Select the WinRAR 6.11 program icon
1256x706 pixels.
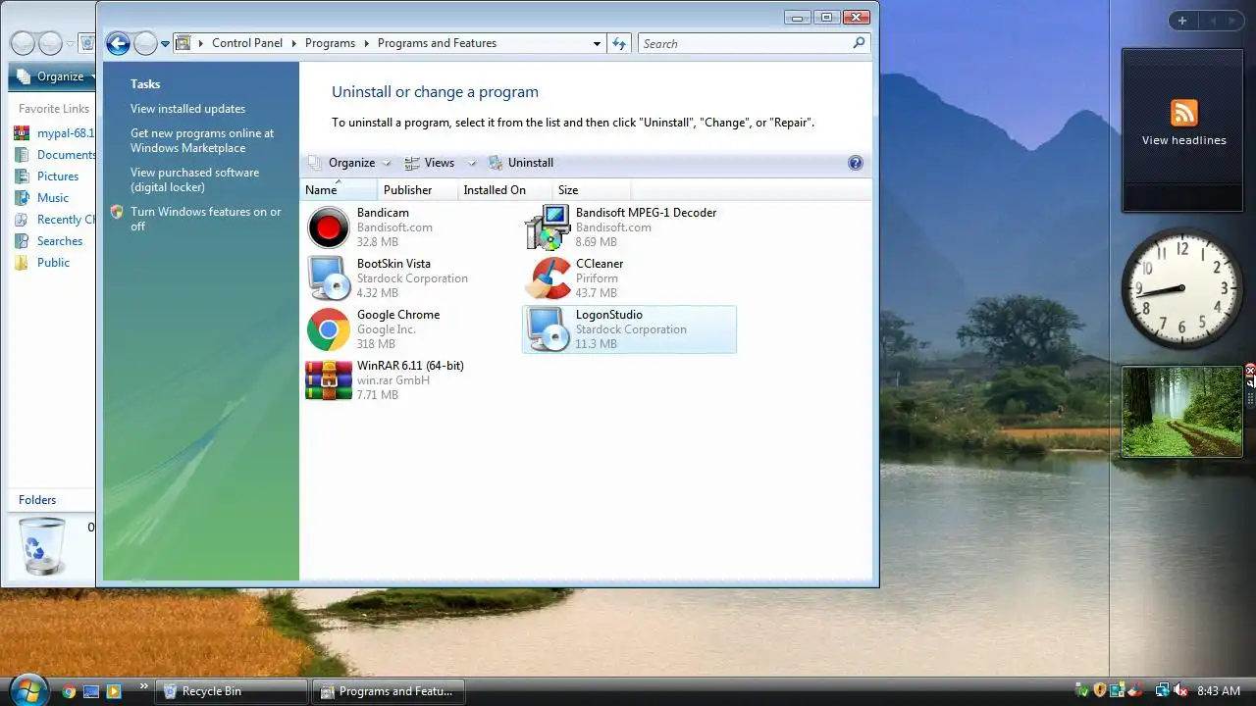pyautogui.click(x=328, y=380)
